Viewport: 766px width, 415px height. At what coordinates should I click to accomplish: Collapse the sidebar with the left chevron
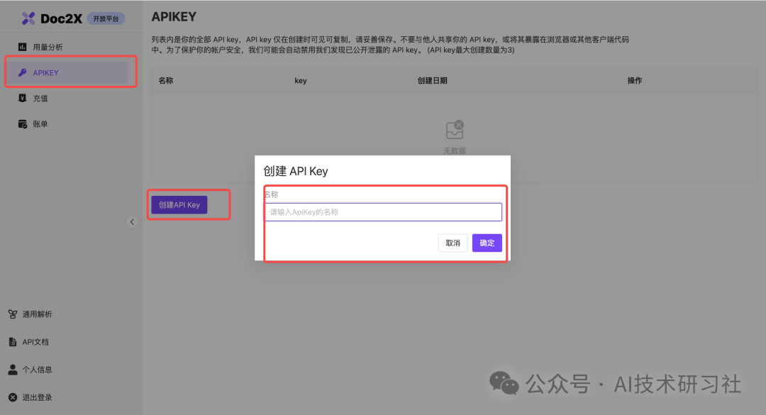pos(132,221)
